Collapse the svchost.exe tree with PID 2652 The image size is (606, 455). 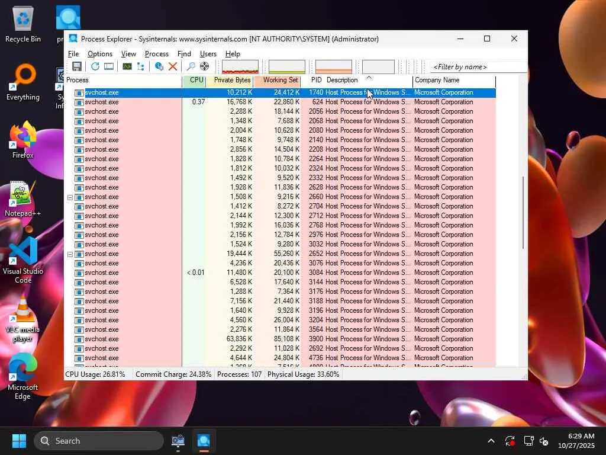coord(70,254)
